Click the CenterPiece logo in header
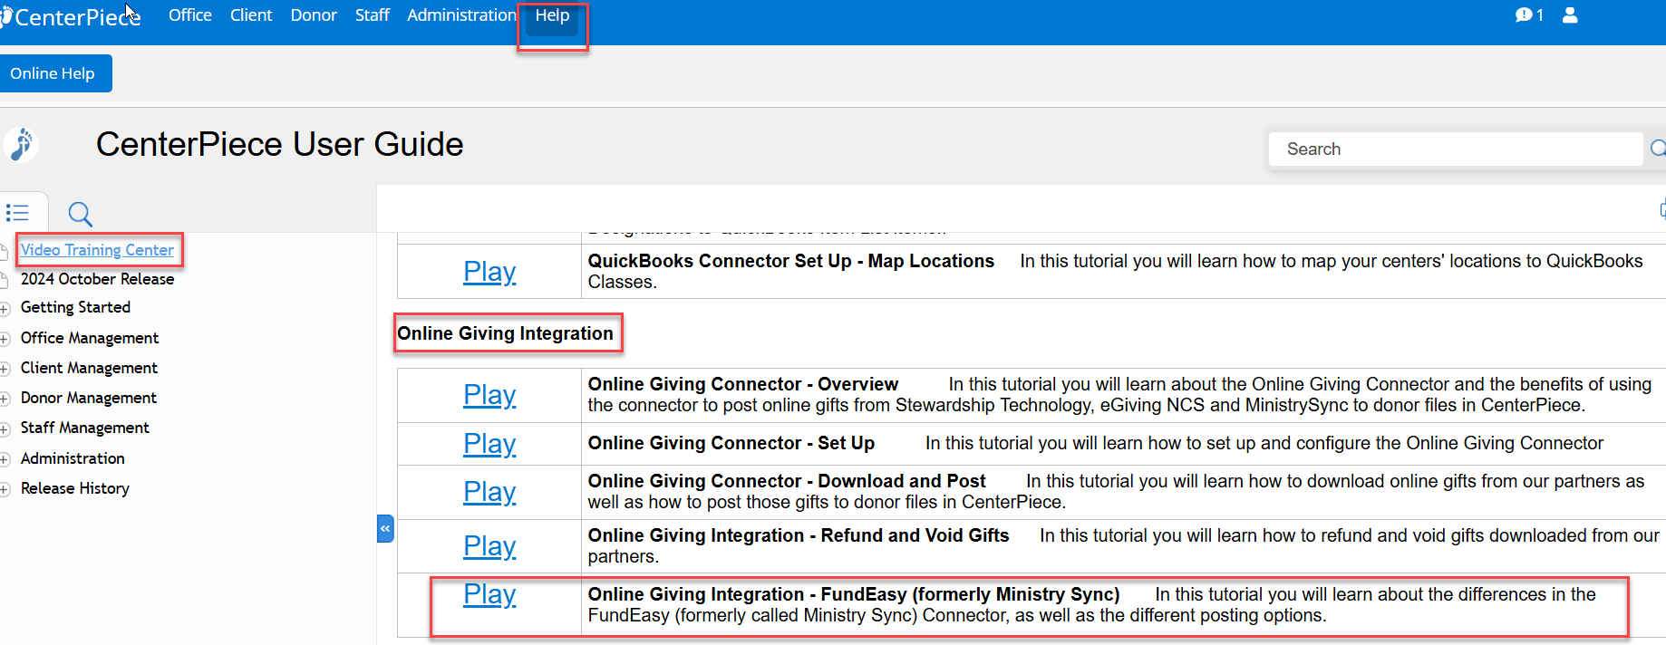The image size is (1666, 645). (x=73, y=17)
